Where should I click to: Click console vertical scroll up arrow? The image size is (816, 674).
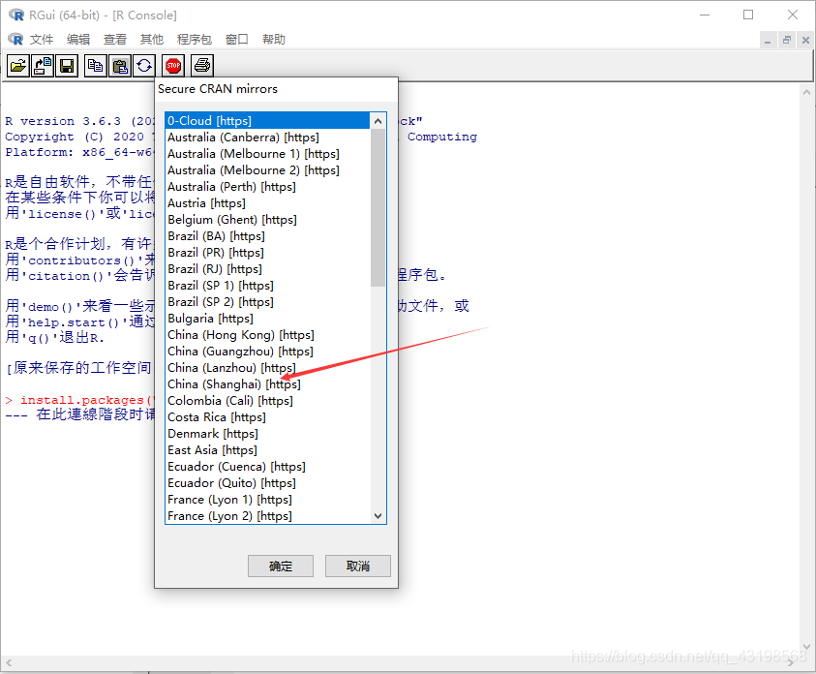pos(806,92)
